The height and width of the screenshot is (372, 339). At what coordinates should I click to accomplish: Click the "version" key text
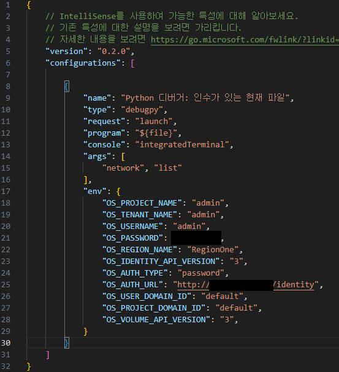tap(66, 52)
